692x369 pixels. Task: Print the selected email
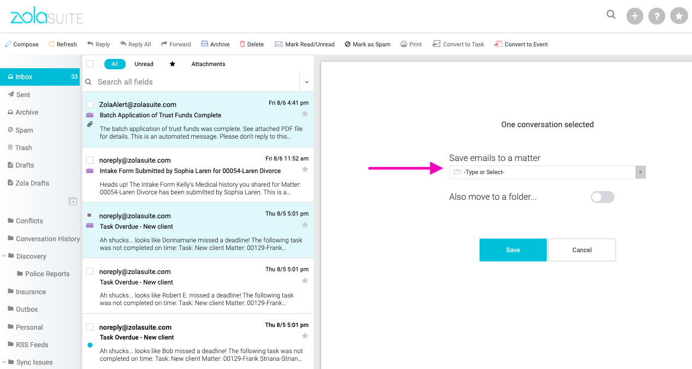coord(411,44)
